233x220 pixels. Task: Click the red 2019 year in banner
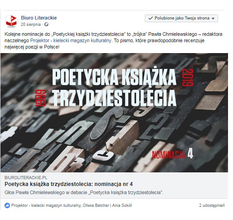188,78
